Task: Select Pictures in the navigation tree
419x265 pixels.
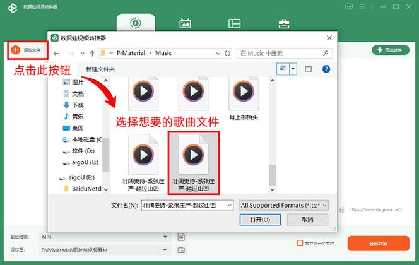Action: pyautogui.click(x=73, y=82)
